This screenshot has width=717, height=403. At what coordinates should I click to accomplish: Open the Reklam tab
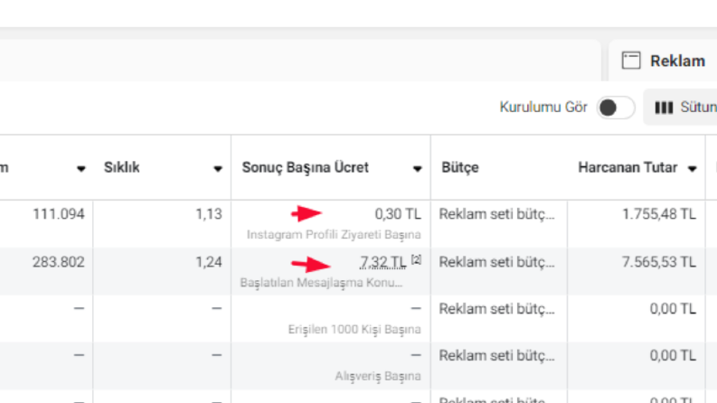663,61
